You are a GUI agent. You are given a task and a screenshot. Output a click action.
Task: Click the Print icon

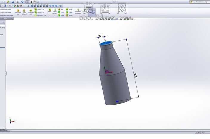point(17,2)
